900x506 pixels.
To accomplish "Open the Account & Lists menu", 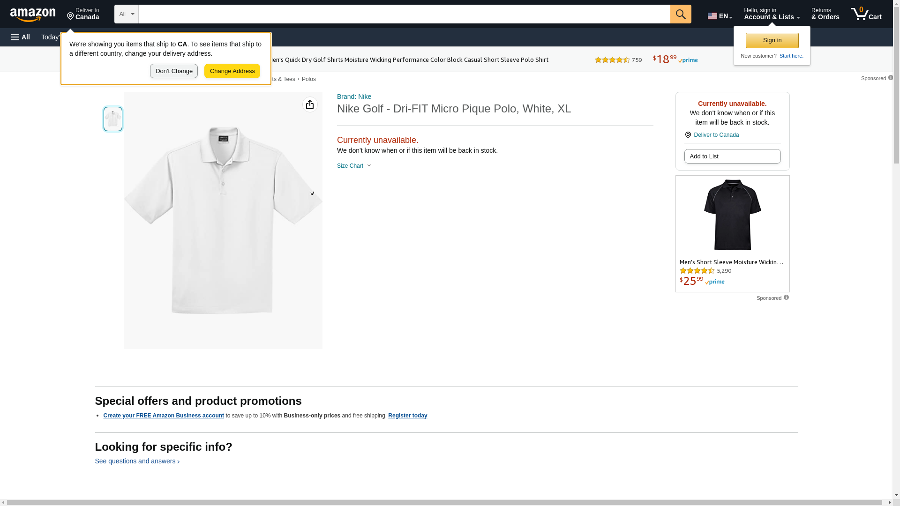I will point(772,14).
